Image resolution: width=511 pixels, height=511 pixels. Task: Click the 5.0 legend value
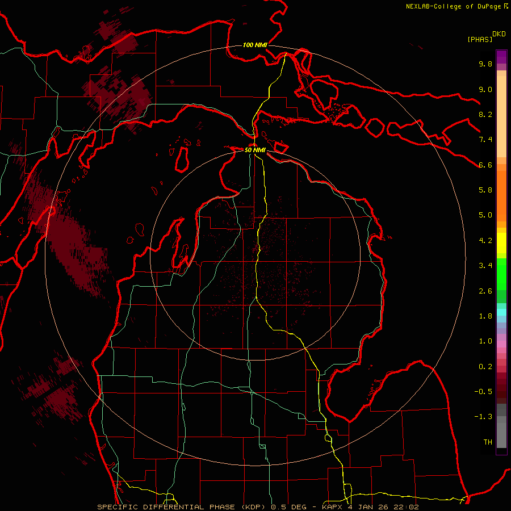coord(485,215)
